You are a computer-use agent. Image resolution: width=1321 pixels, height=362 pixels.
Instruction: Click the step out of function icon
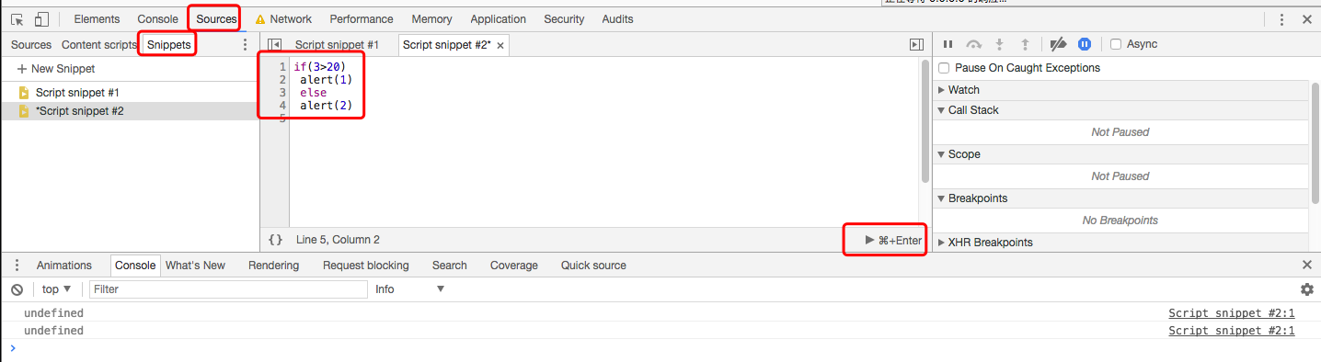pyautogui.click(x=1025, y=44)
